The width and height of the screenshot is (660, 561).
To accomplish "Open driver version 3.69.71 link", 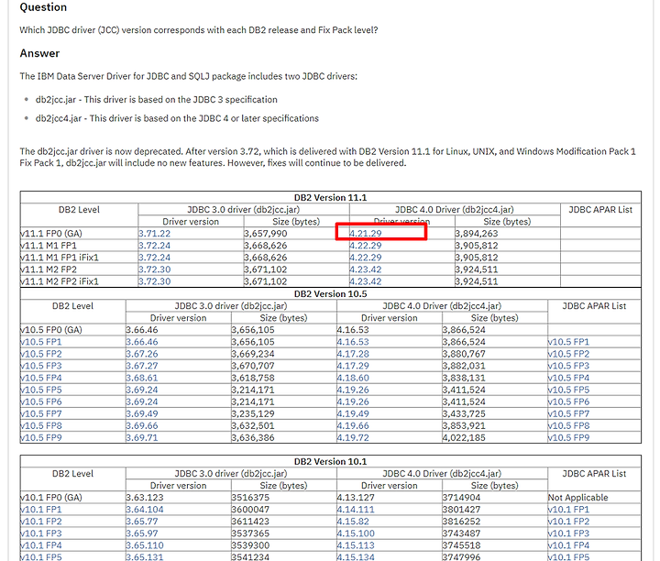I will tap(142, 437).
